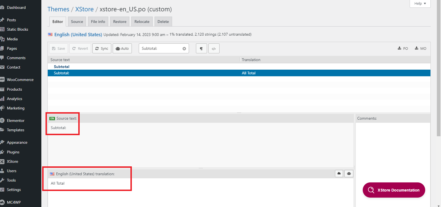Switch to the Source tab
Image resolution: width=441 pixels, height=207 pixels.
77,22
